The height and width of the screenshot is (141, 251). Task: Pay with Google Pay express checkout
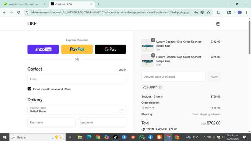pyautogui.click(x=111, y=49)
